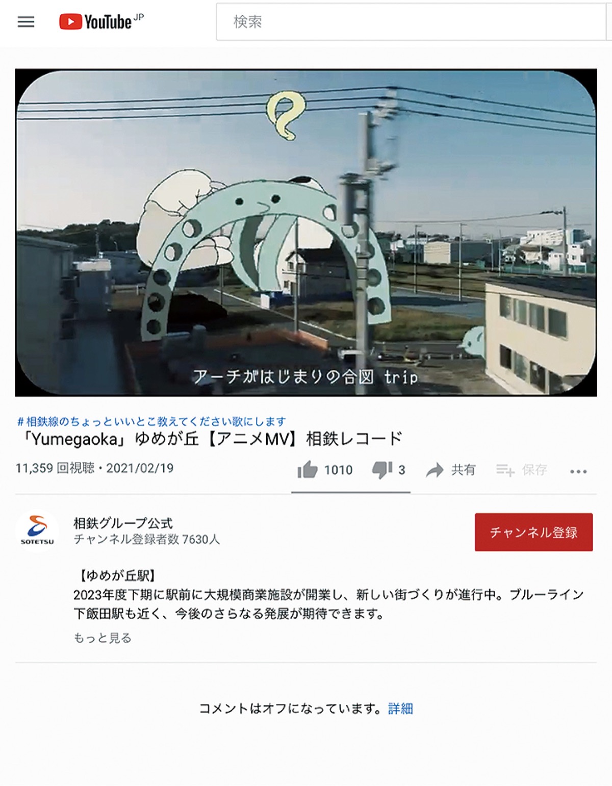Click the red チャンネル登録 subscribe button

coord(533,532)
